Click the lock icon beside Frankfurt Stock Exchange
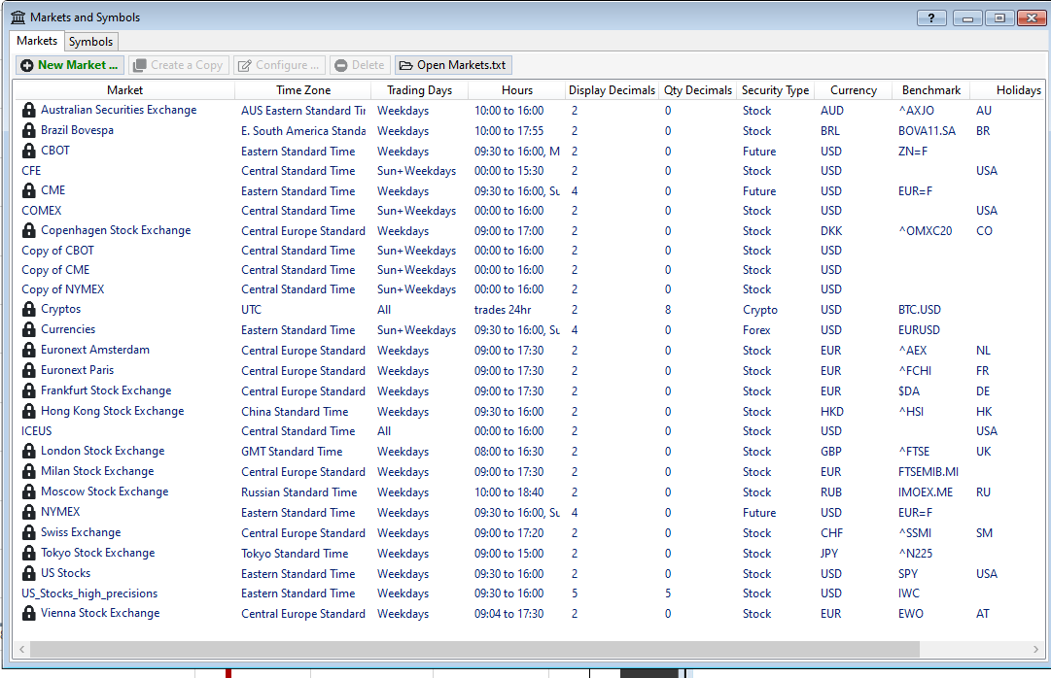Screen dimensions: 1051x678 tap(29, 390)
